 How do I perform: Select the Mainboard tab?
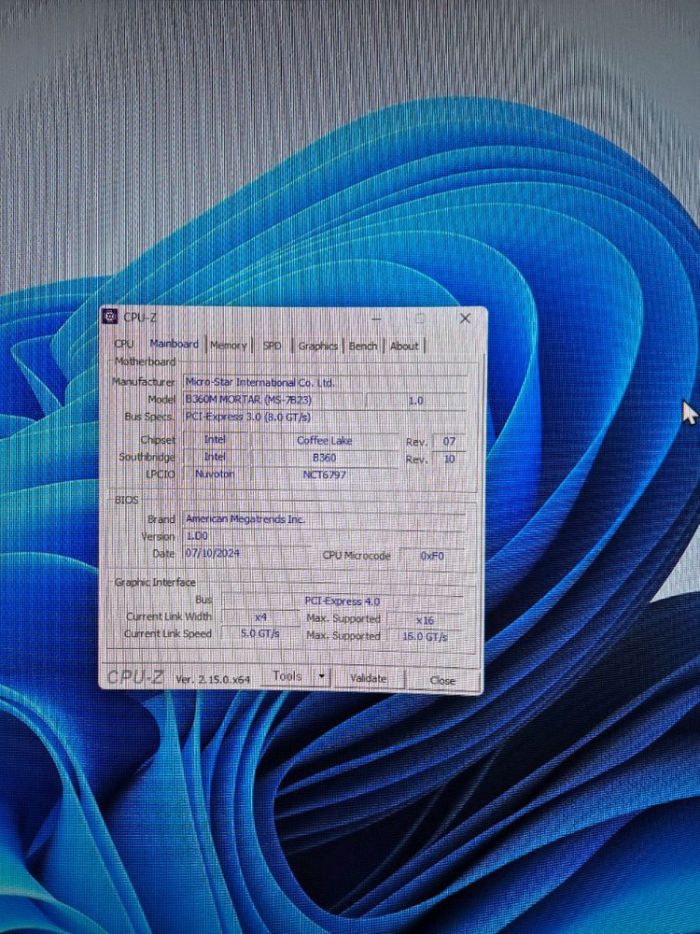click(x=174, y=344)
